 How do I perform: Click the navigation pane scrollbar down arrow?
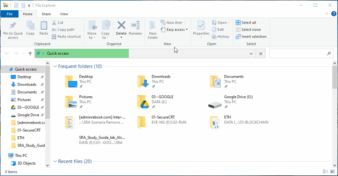47,166
